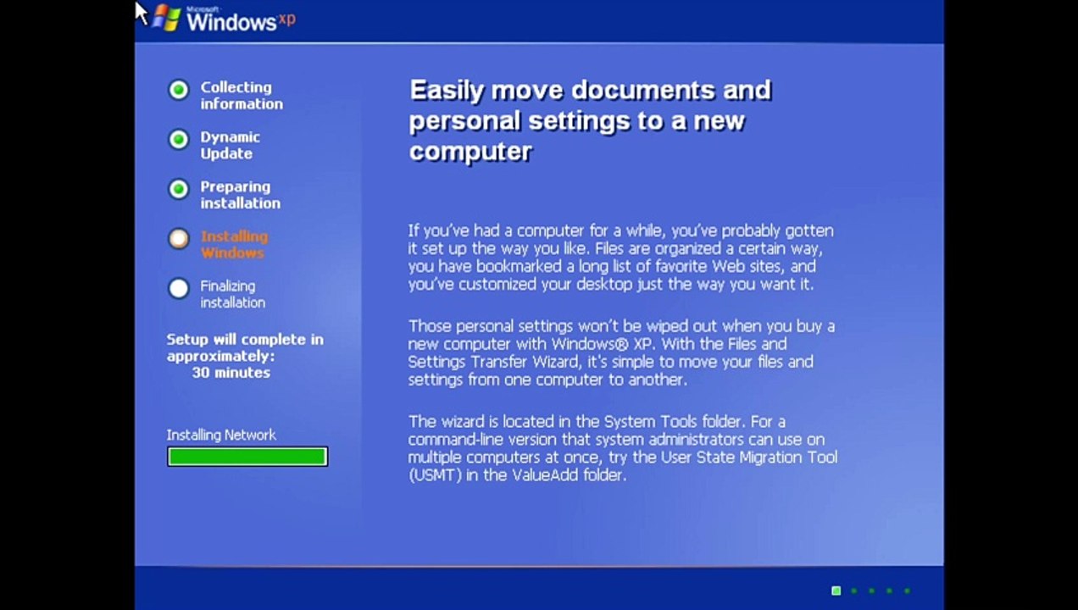Click the Installing Windows step indicator circle
1078x610 pixels.
pyautogui.click(x=178, y=239)
